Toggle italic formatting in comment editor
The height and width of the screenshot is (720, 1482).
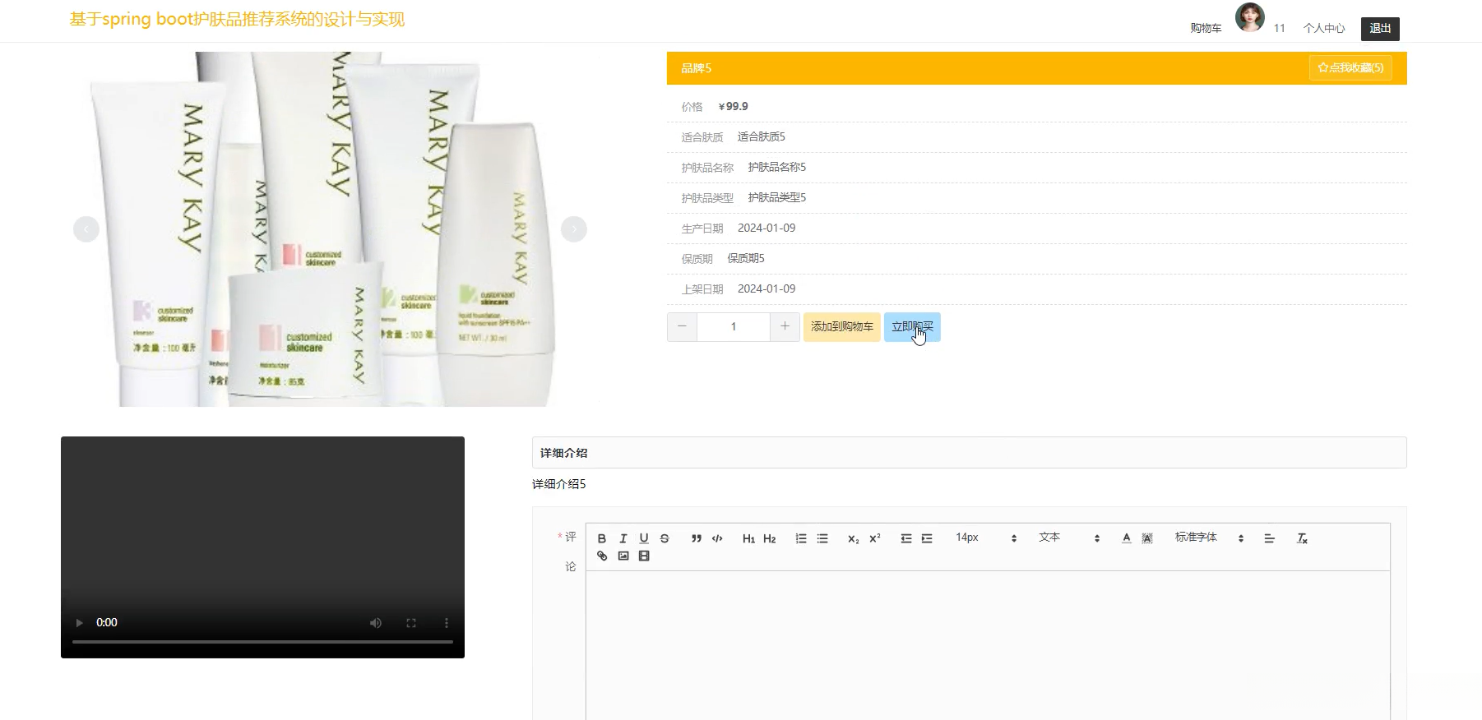(623, 538)
